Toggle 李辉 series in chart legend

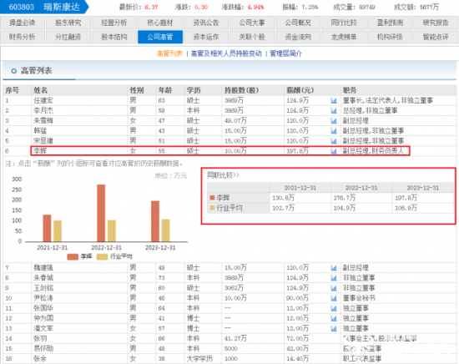pyautogui.click(x=79, y=256)
